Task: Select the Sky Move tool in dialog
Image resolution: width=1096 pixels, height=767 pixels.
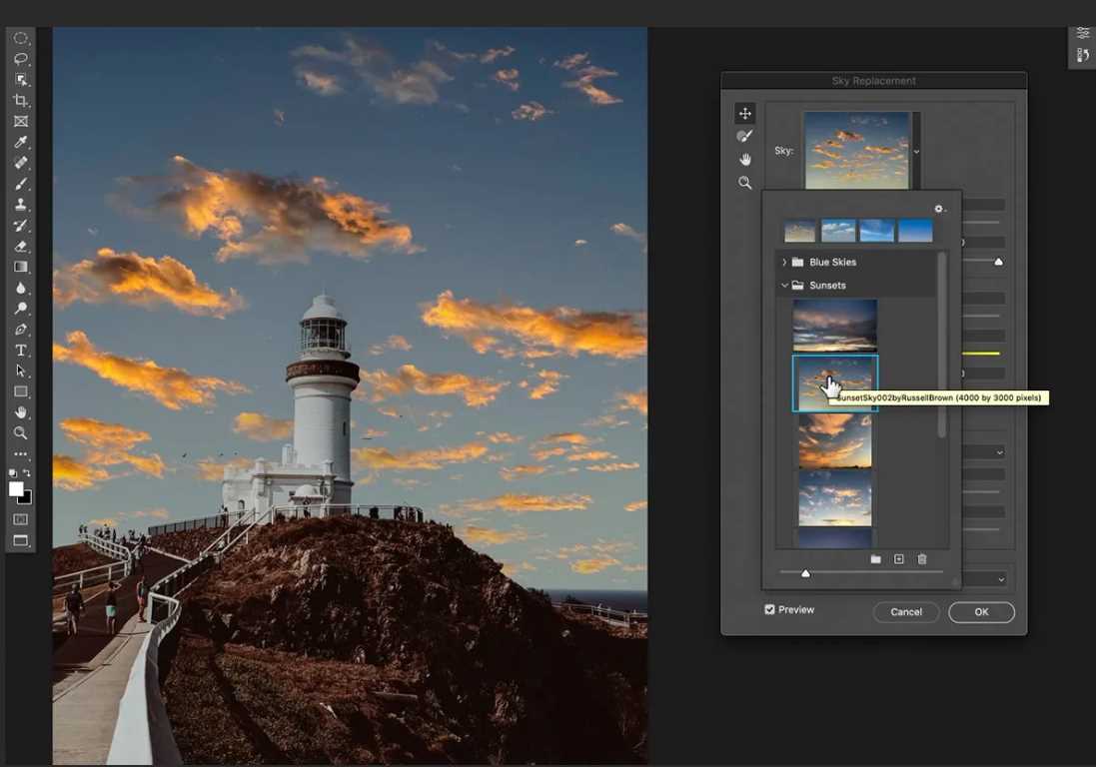Action: click(744, 113)
